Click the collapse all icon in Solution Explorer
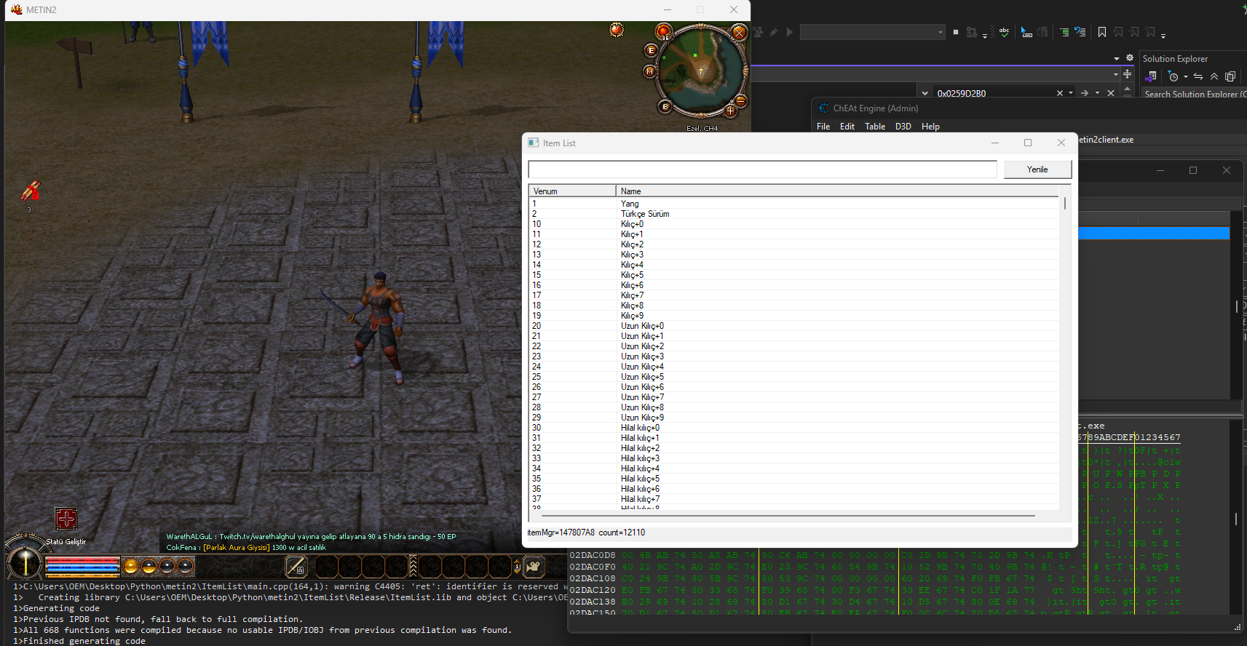Viewport: 1247px width, 646px height. (x=1214, y=76)
